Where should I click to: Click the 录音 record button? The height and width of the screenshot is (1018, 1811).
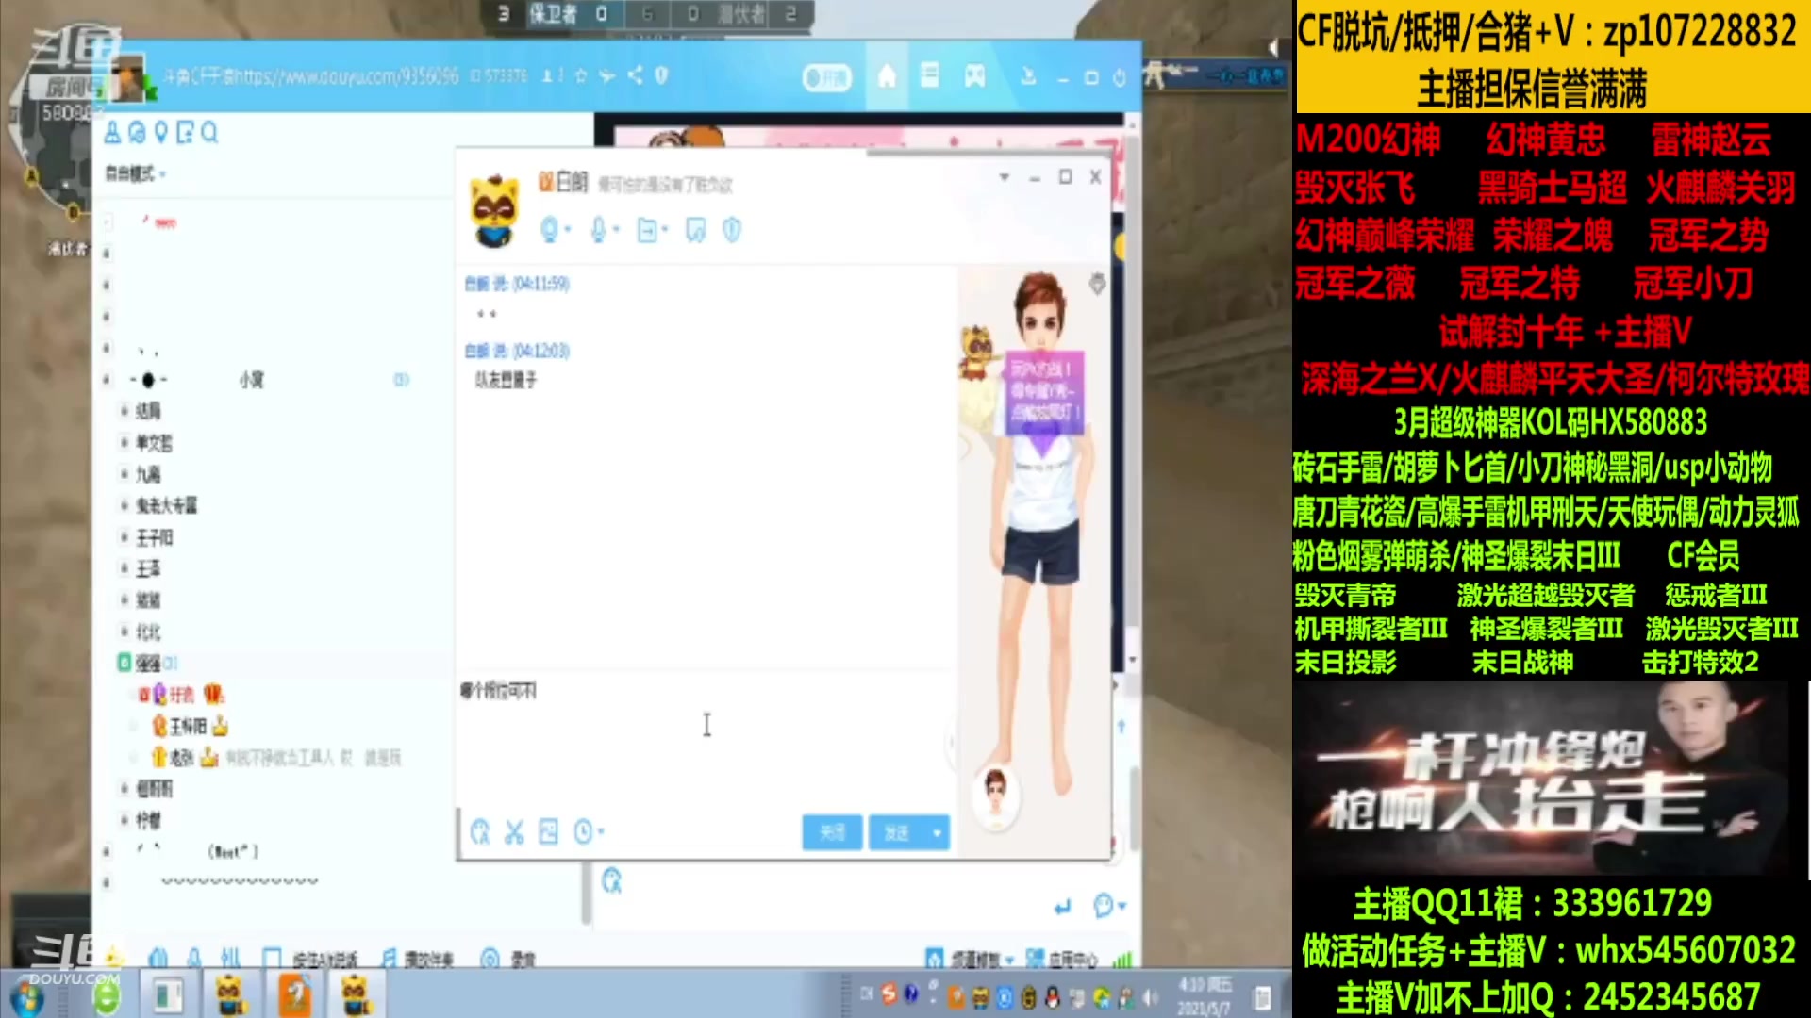[x=508, y=959]
